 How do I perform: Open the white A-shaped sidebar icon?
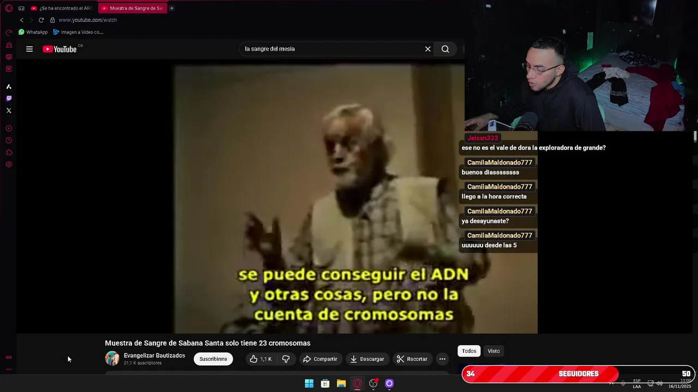(9, 87)
